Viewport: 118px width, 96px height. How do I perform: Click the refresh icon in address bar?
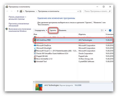tap(80, 11)
